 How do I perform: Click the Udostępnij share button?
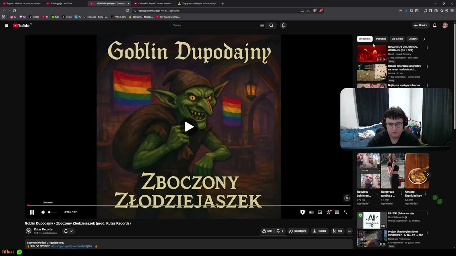[x=298, y=231]
